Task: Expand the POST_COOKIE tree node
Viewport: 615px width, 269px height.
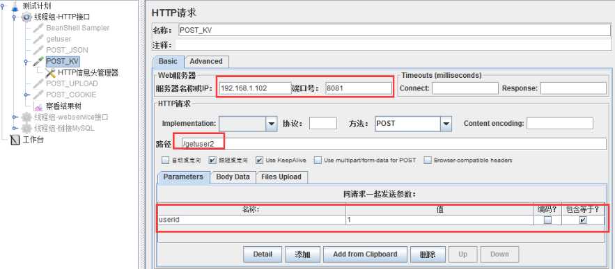Action: (26, 95)
